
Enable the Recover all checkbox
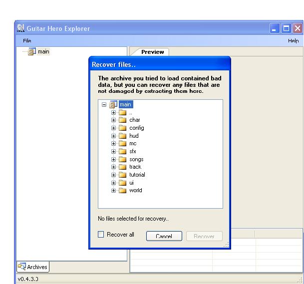click(101, 234)
